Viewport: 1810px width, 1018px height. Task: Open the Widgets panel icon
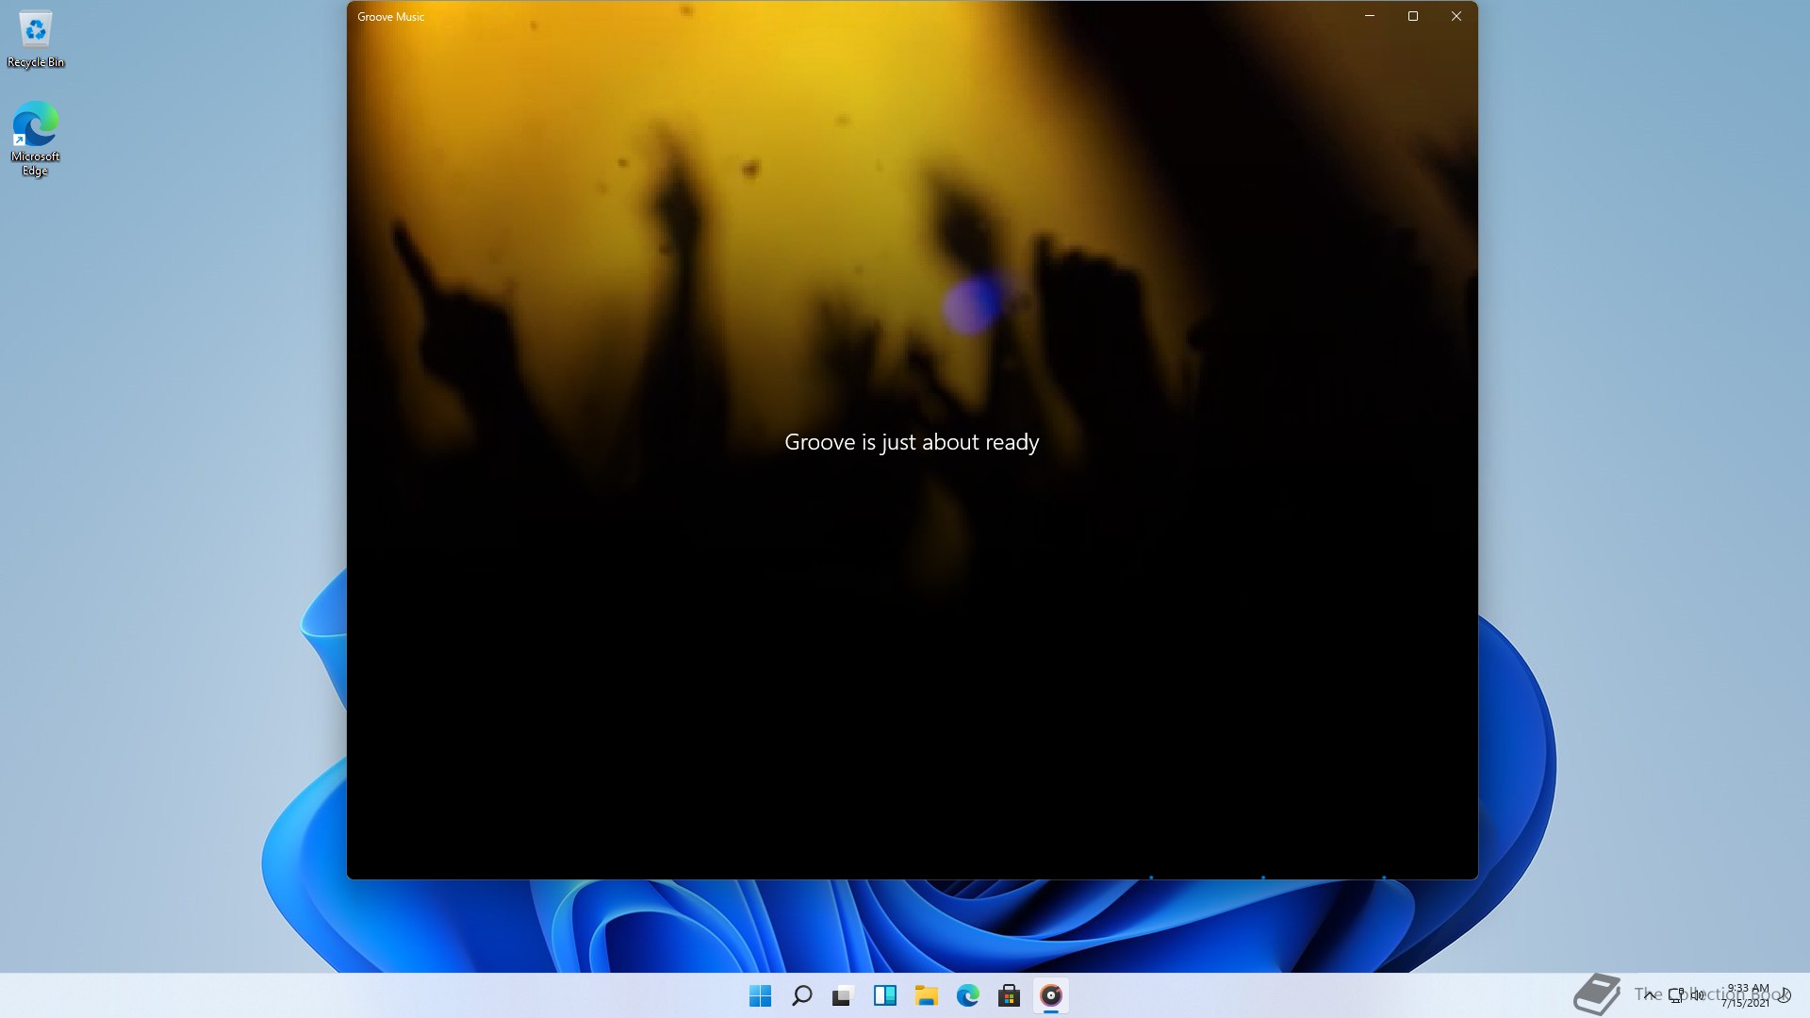pyautogui.click(x=884, y=995)
